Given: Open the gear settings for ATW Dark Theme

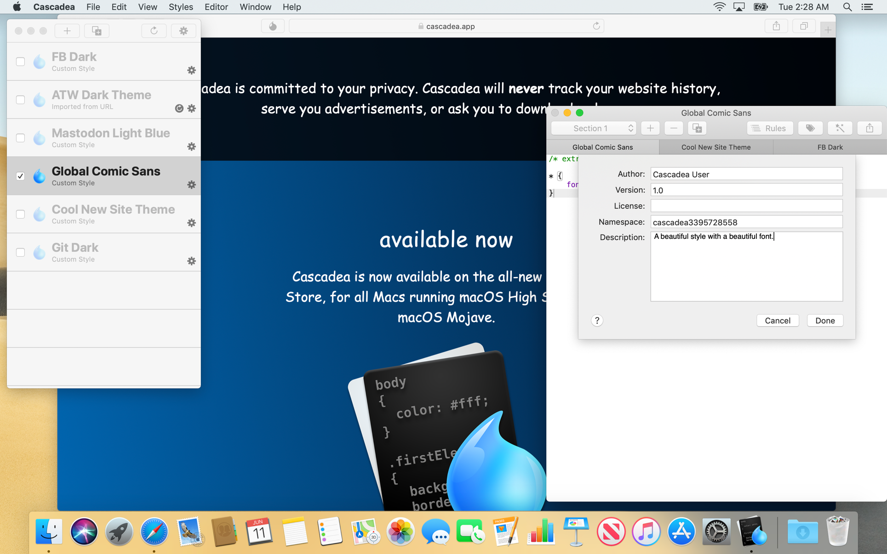Looking at the screenshot, I should pos(192,108).
